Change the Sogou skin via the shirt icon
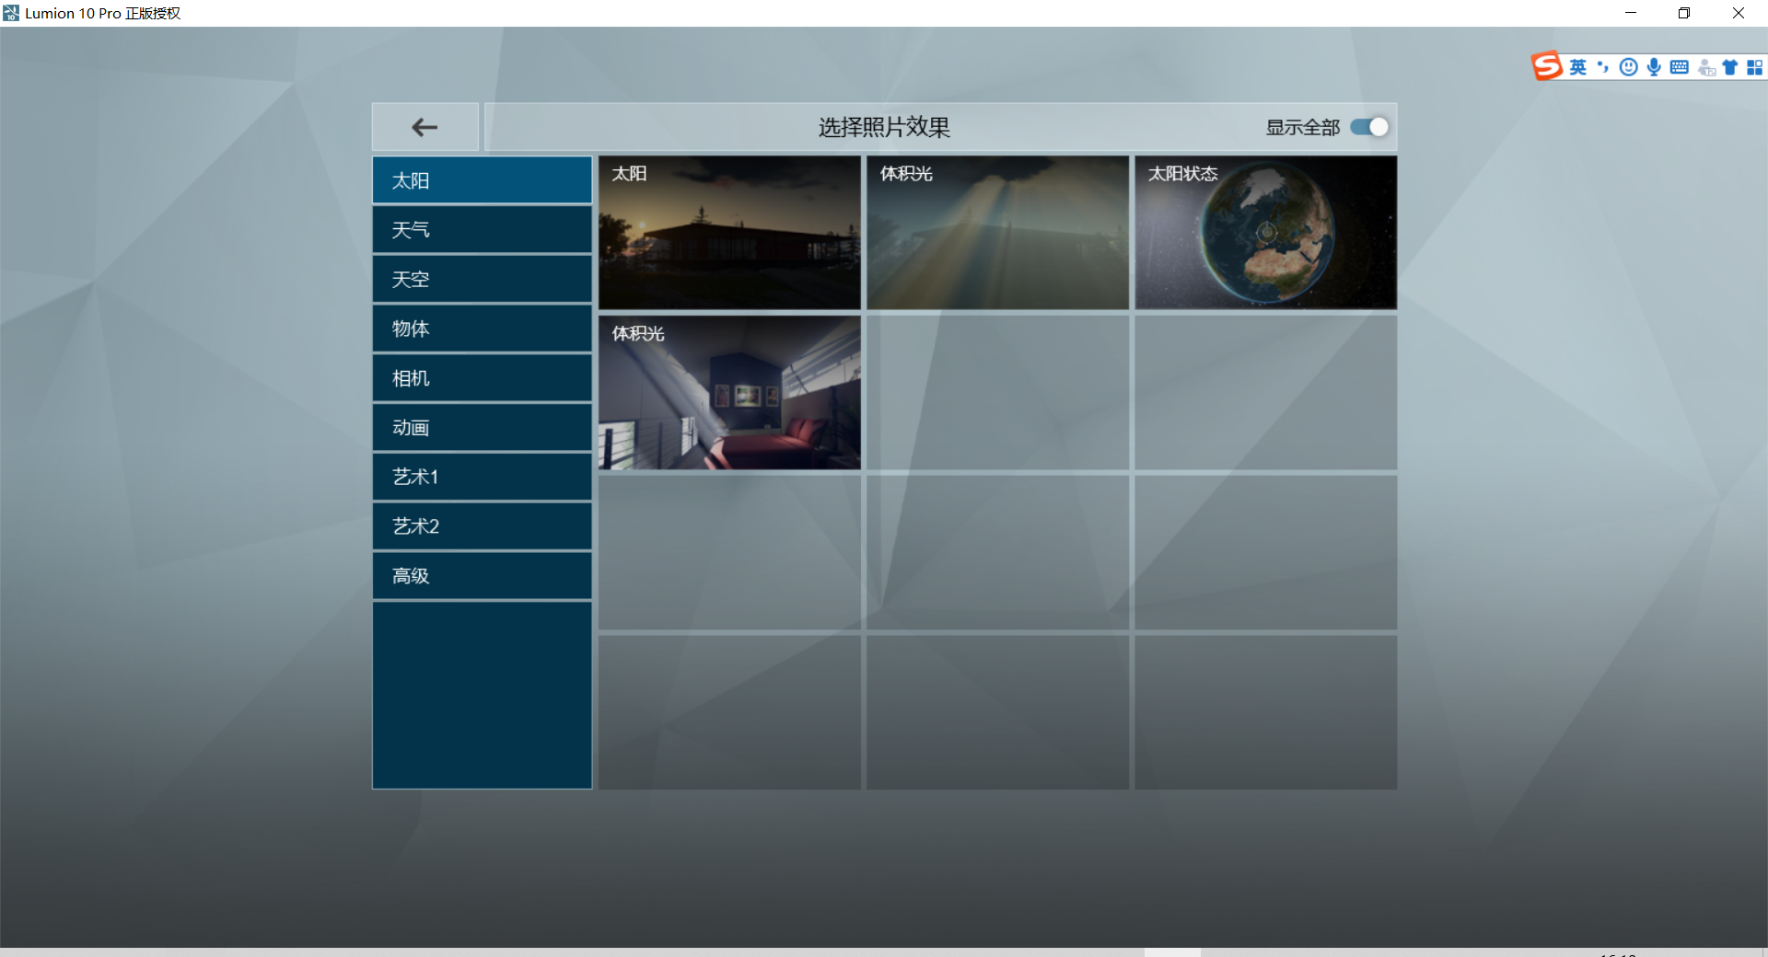 tap(1730, 66)
